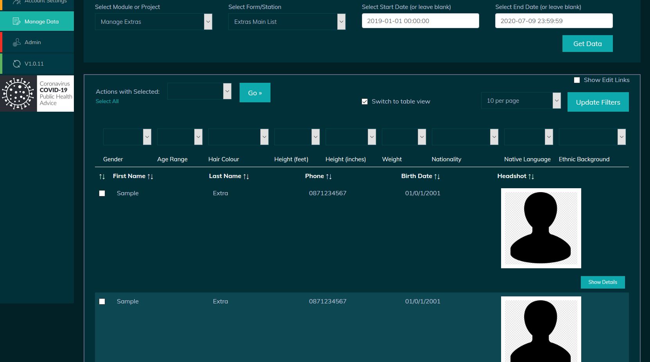The image size is (650, 362).
Task: Click the Sample Extra headshot thumbnail
Action: coord(541,228)
